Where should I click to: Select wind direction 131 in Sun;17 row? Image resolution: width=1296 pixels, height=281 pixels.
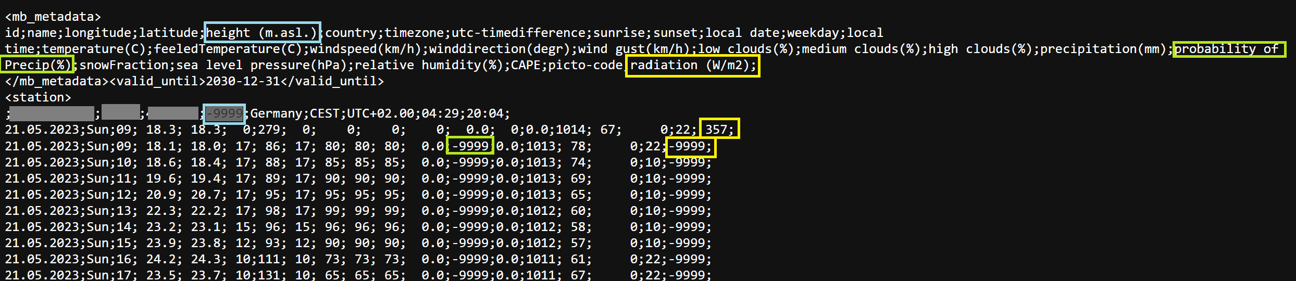pos(269,275)
